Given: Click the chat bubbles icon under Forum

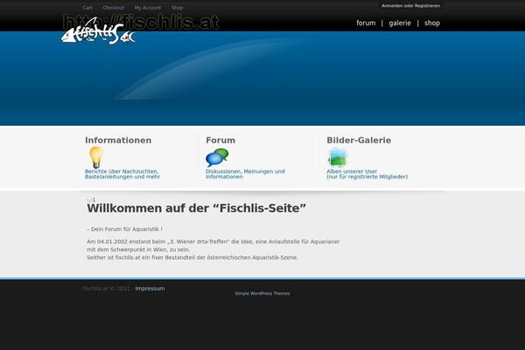Looking at the screenshot, I should (217, 157).
